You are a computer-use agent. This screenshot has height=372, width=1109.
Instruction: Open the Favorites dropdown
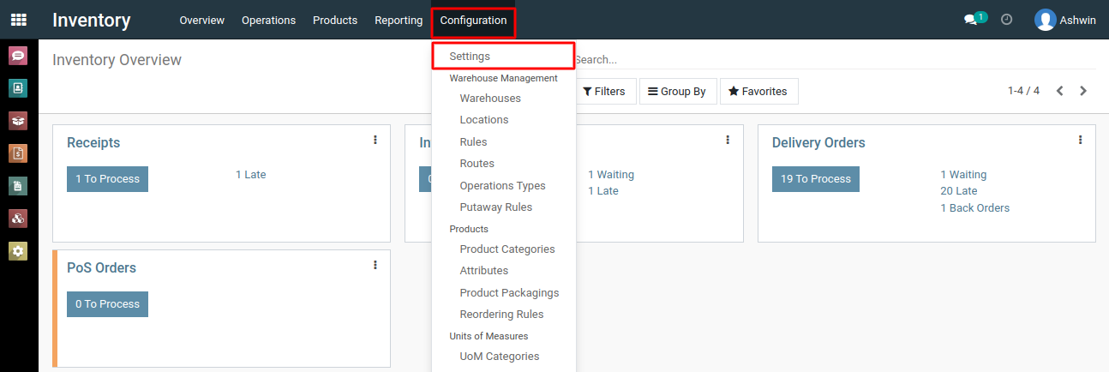758,91
